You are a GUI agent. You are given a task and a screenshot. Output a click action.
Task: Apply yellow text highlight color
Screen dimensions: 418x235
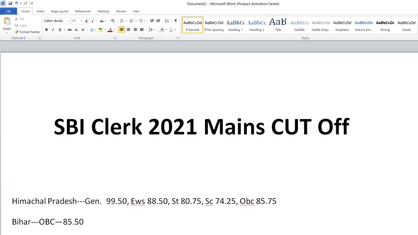(100, 30)
